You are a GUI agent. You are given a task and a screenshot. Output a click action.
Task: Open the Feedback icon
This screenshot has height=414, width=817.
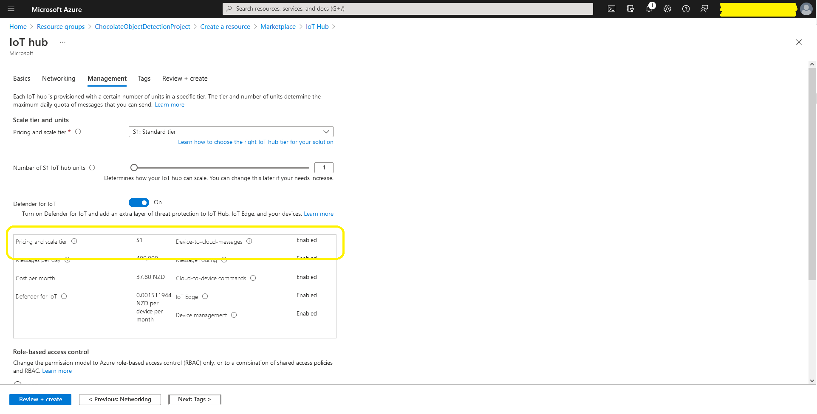tap(704, 9)
